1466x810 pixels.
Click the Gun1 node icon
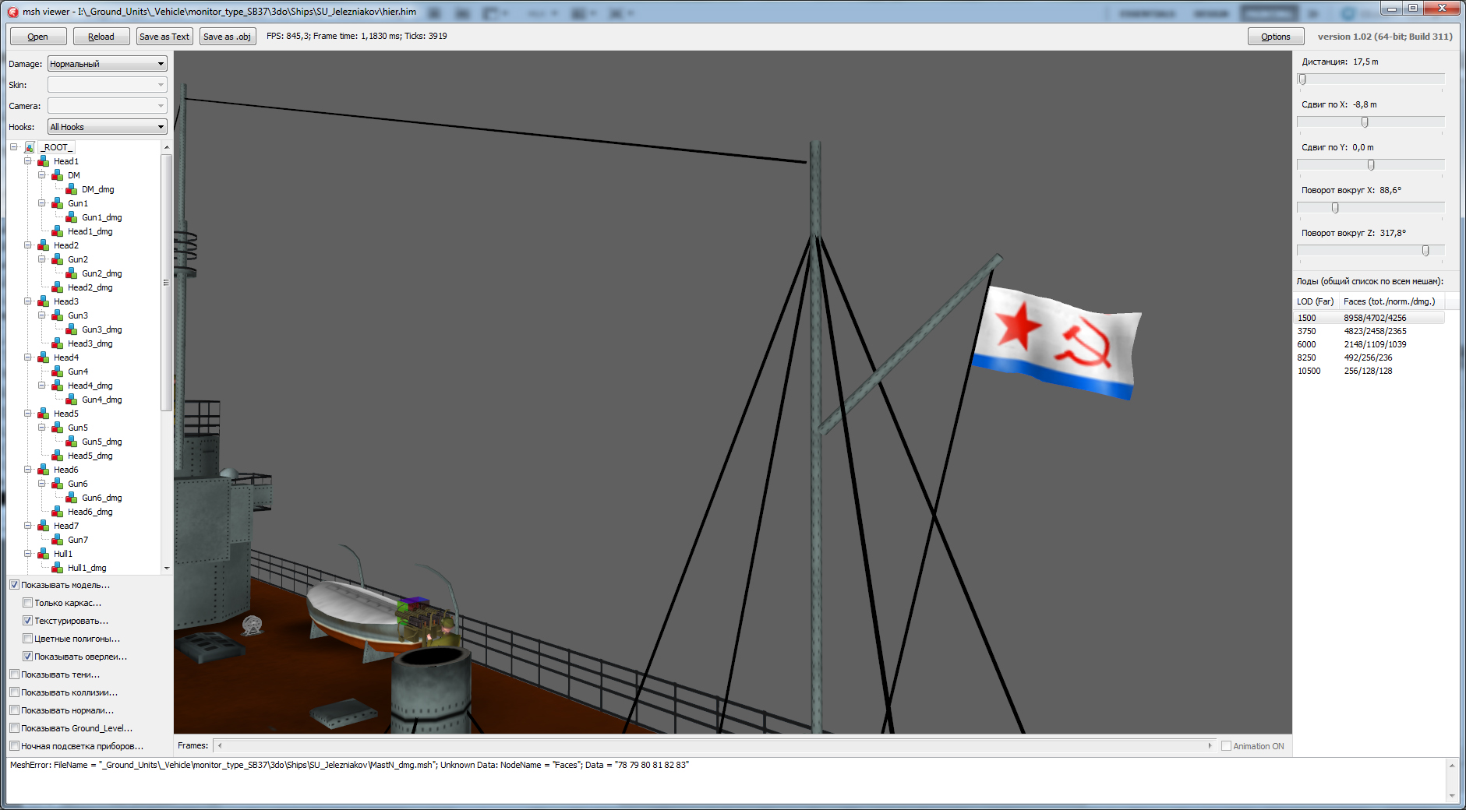tap(58, 203)
